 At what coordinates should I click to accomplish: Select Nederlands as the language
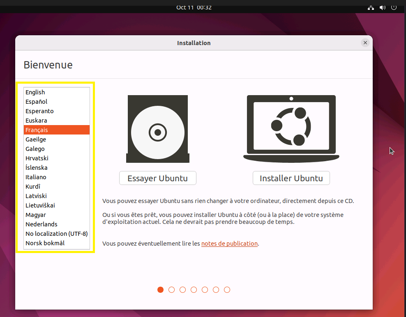pos(42,224)
